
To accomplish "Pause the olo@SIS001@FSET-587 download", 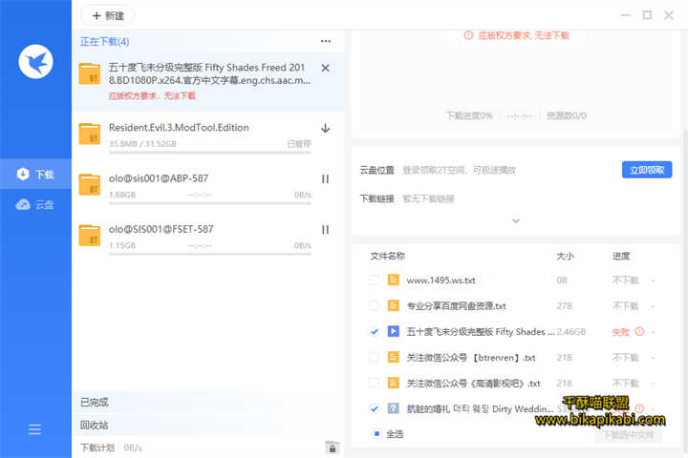I will tap(325, 229).
